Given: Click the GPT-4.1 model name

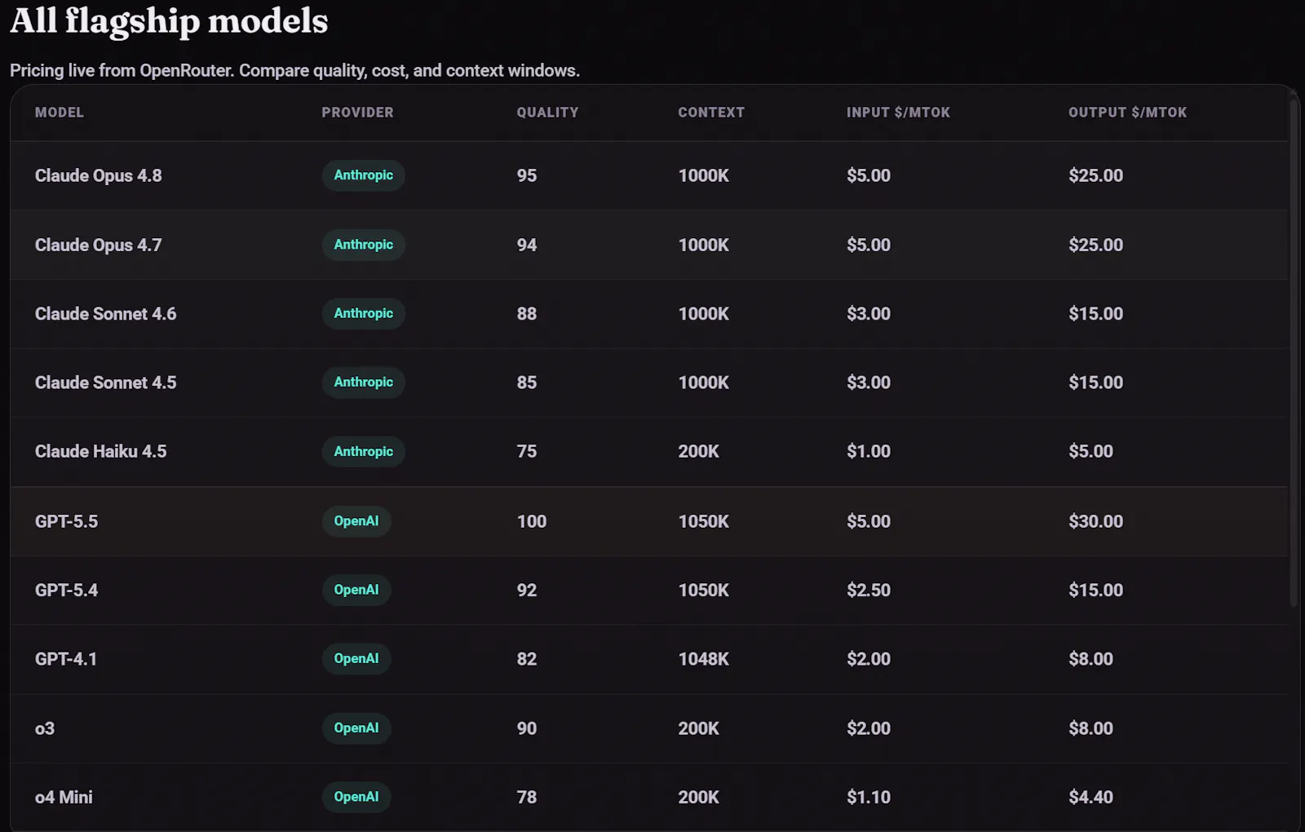Looking at the screenshot, I should (66, 659).
